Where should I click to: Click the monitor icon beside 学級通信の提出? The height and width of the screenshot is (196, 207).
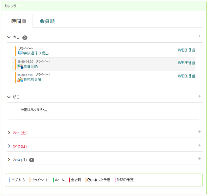point(20,53)
